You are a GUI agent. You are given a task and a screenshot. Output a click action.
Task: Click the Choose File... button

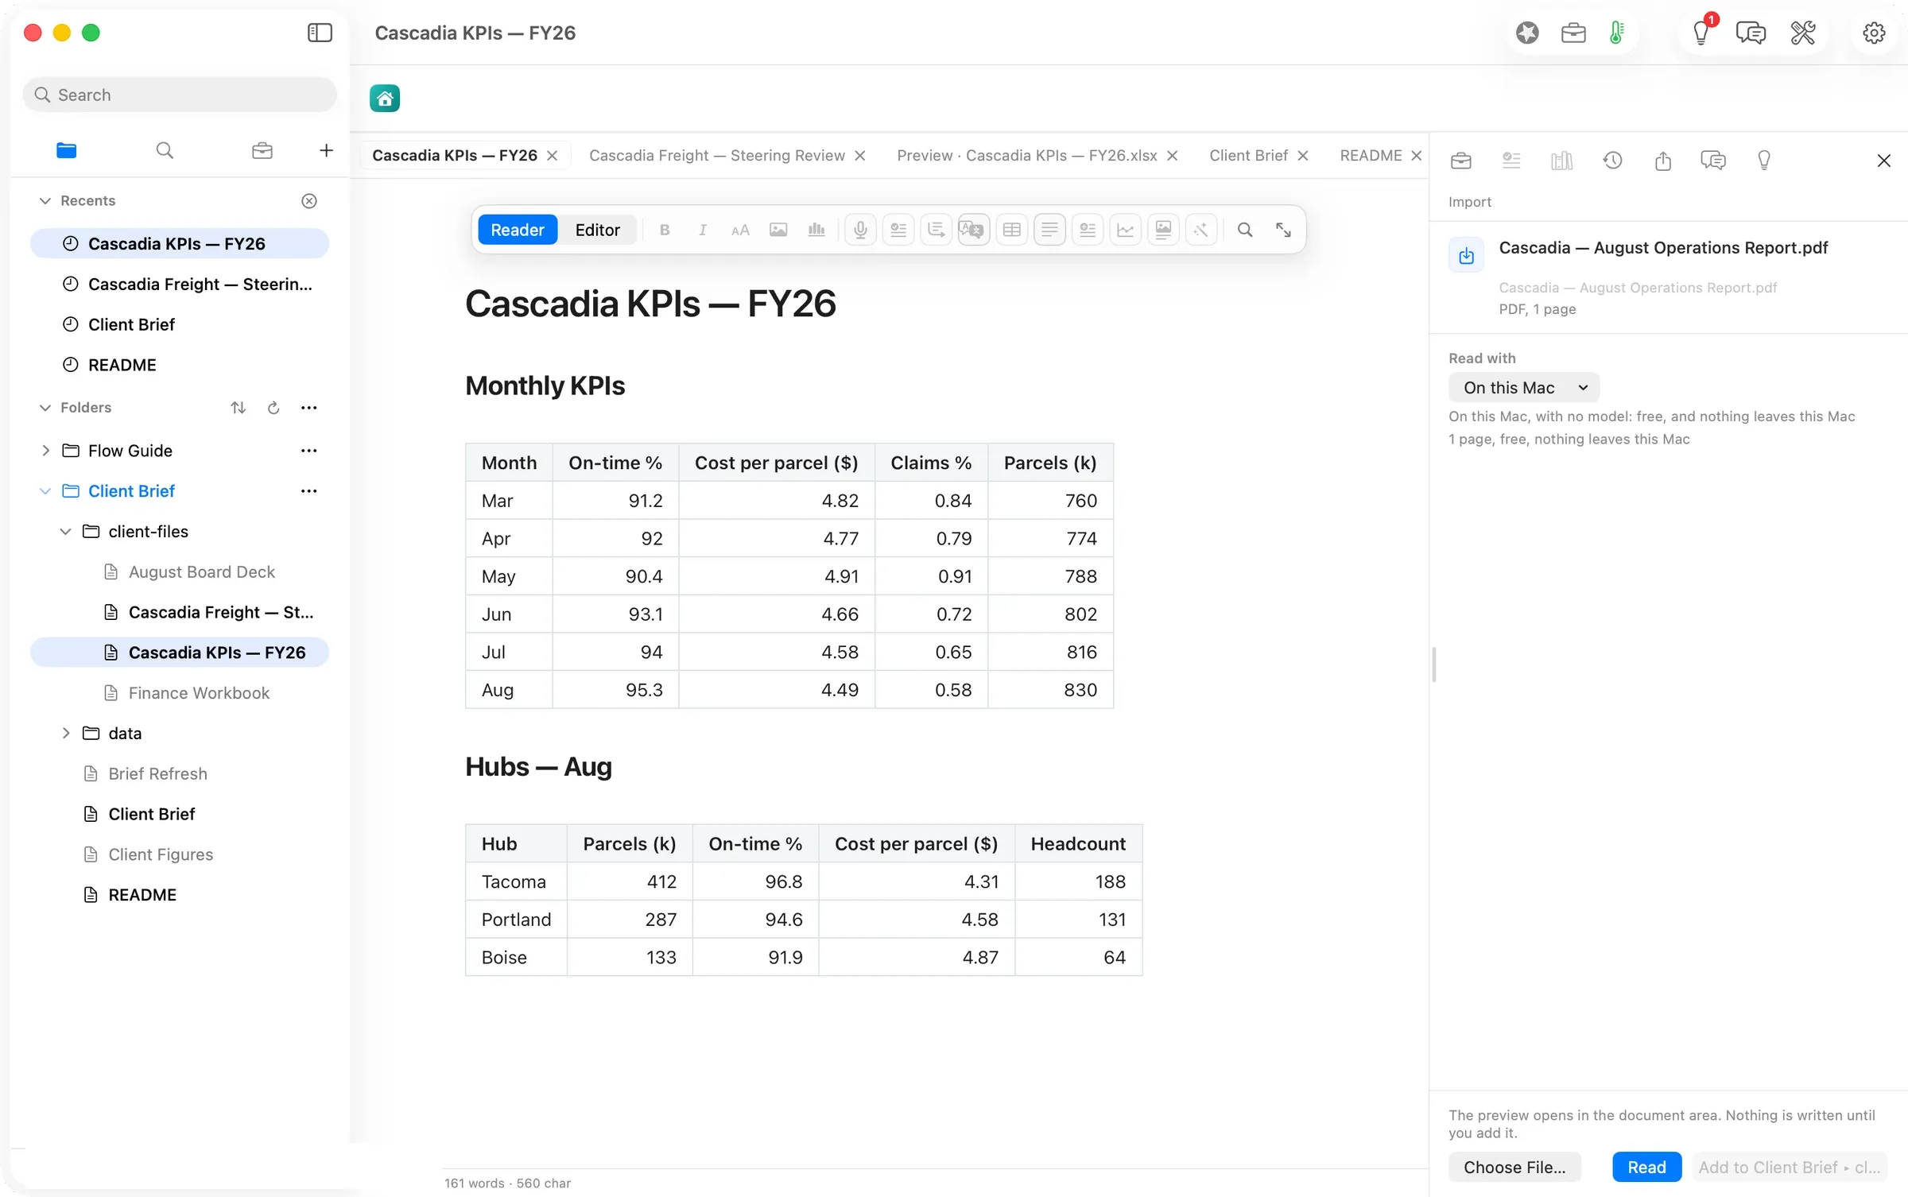tap(1514, 1167)
